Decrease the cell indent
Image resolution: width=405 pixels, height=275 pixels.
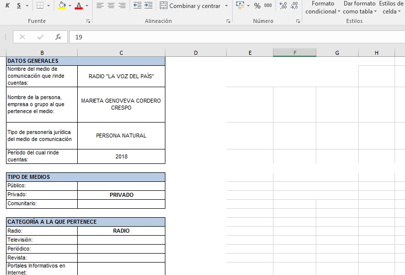pyautogui.click(x=137, y=5)
